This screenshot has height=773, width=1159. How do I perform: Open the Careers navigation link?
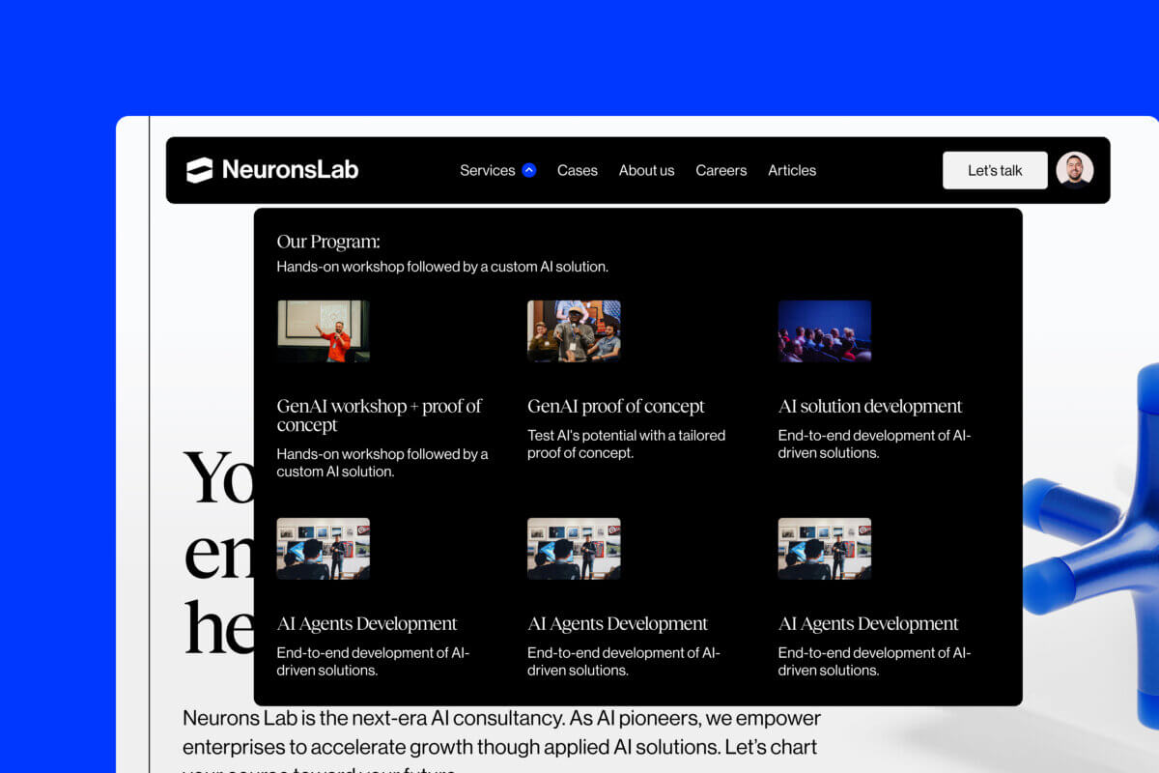coord(721,170)
